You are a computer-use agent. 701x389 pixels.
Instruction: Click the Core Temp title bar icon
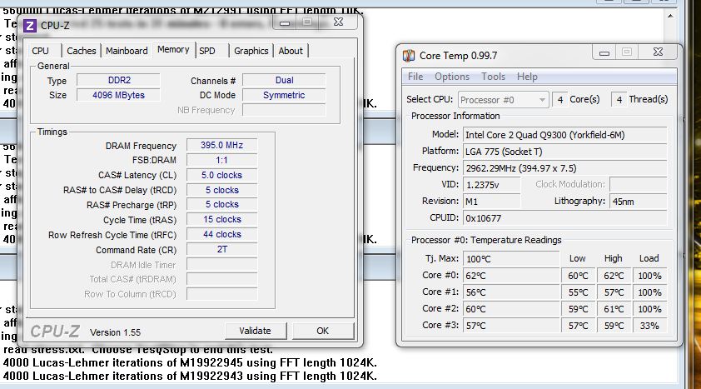click(409, 56)
